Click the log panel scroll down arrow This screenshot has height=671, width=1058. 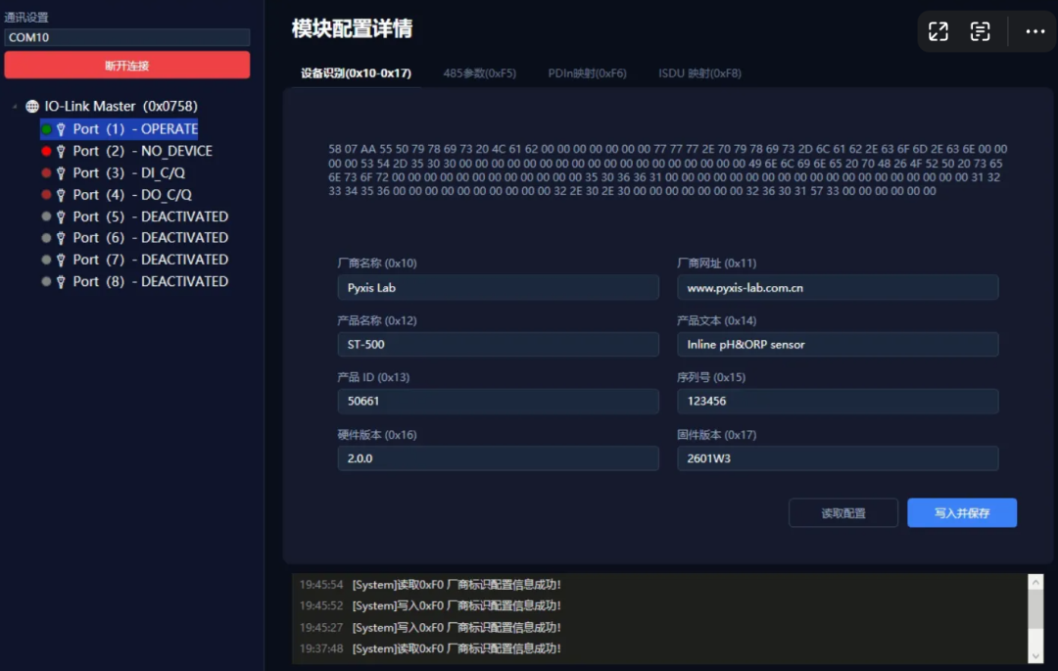[x=1035, y=654]
